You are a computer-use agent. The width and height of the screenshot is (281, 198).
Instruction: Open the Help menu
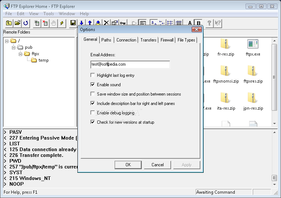[84, 14]
